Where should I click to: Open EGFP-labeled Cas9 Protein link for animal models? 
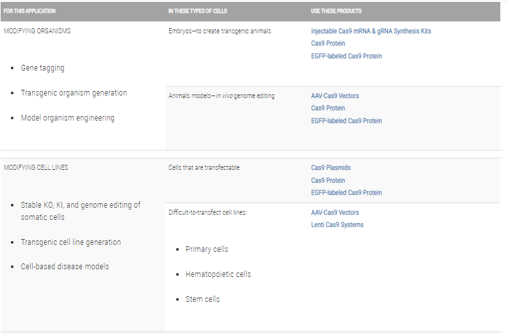[x=346, y=121]
